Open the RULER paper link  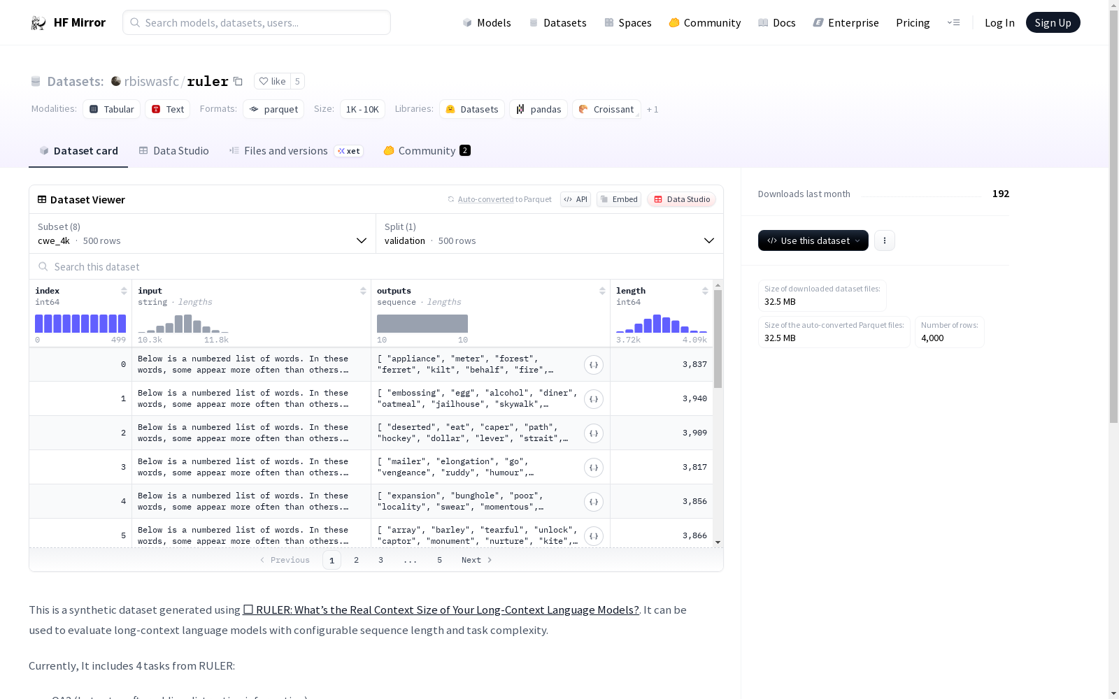click(441, 610)
